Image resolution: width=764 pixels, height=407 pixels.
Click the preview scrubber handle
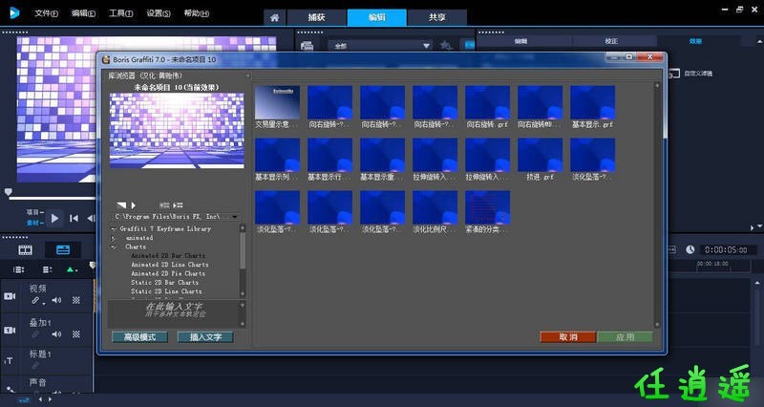click(x=8, y=192)
